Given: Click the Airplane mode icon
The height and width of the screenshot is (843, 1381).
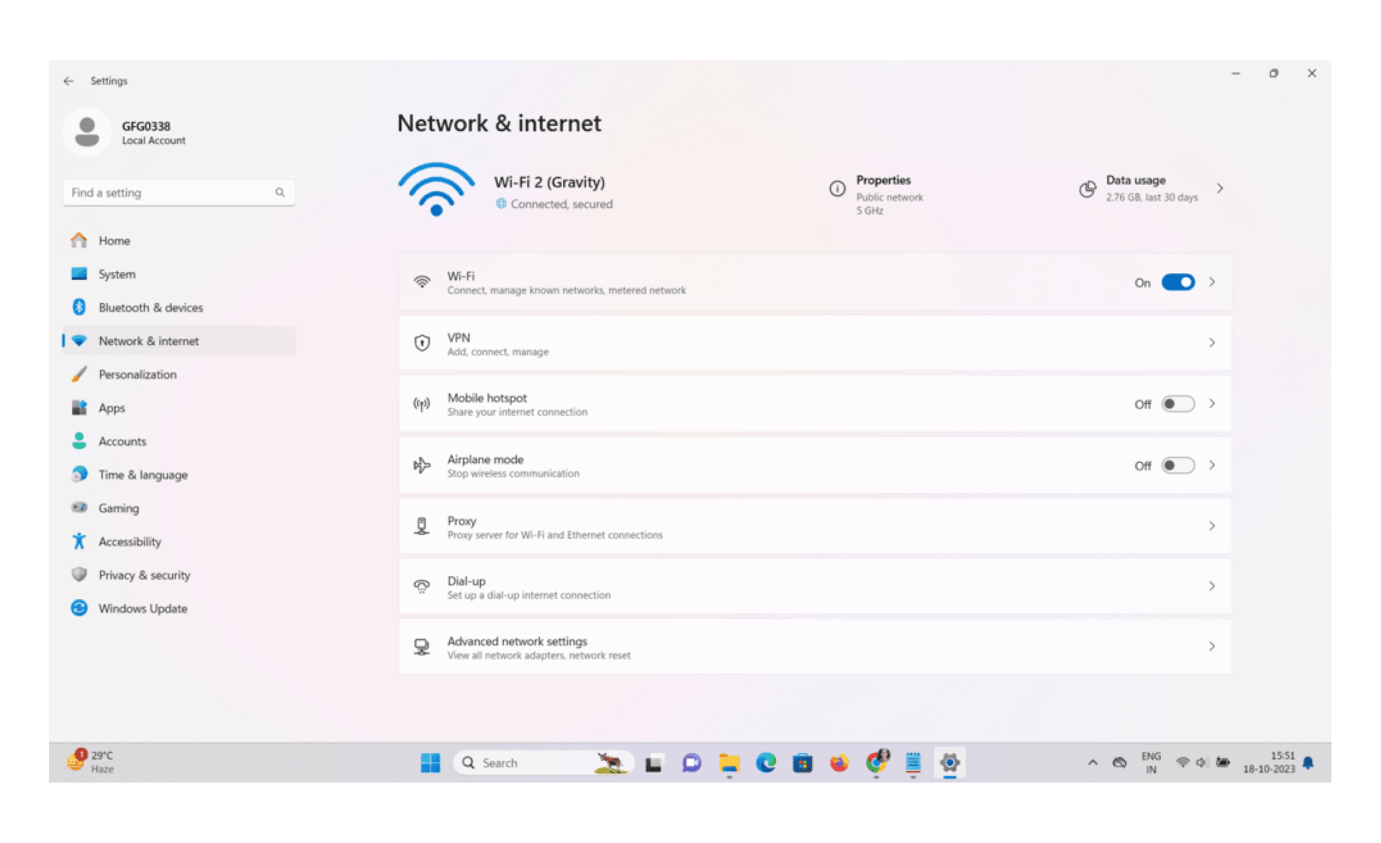Looking at the screenshot, I should (422, 465).
